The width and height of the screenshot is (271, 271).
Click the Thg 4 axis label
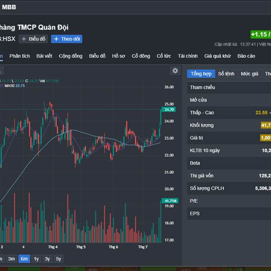coord(53,247)
